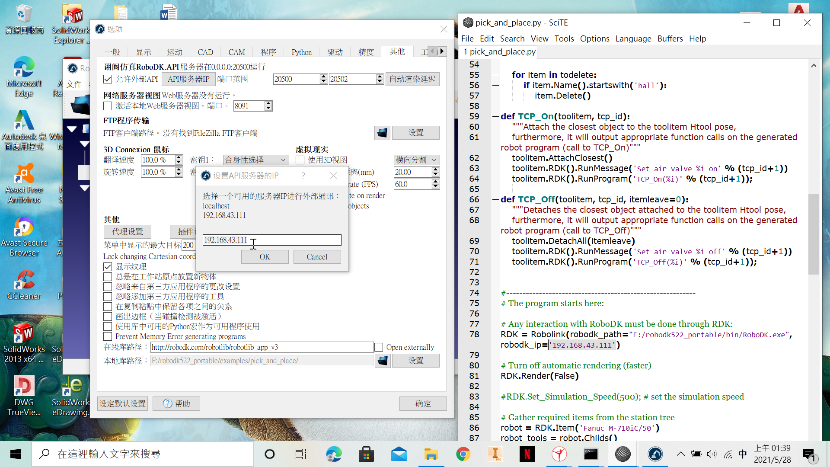The height and width of the screenshot is (467, 830).
Task: Click the network Wi-Fi tray icon
Action: coord(728,454)
